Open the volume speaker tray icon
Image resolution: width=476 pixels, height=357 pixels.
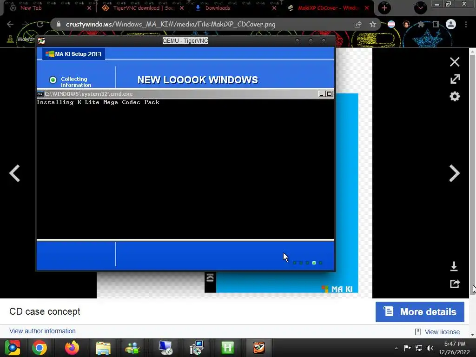(430, 348)
